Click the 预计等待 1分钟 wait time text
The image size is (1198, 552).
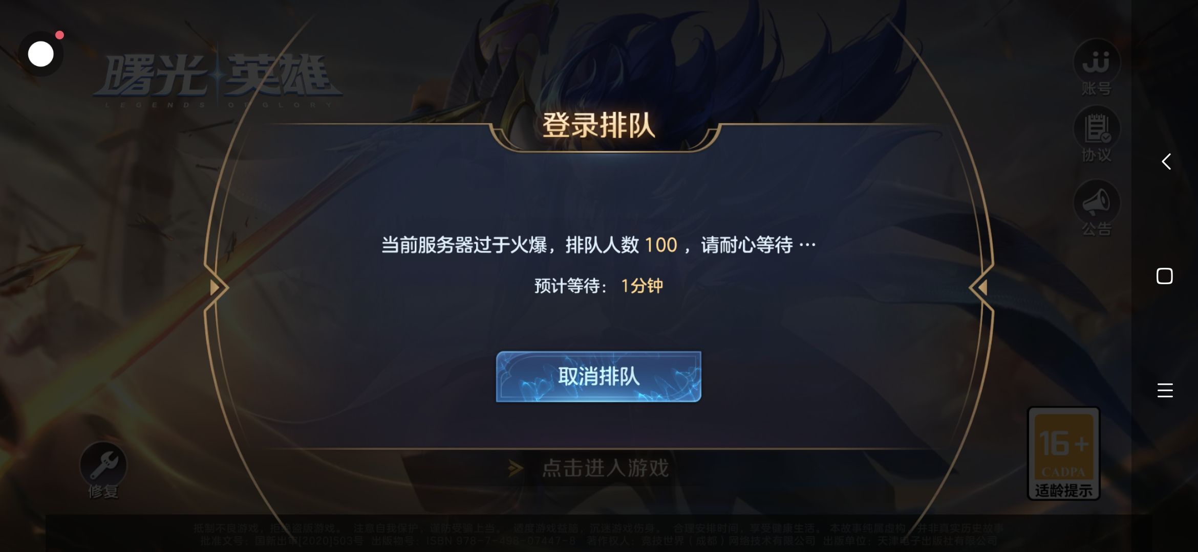pos(598,286)
